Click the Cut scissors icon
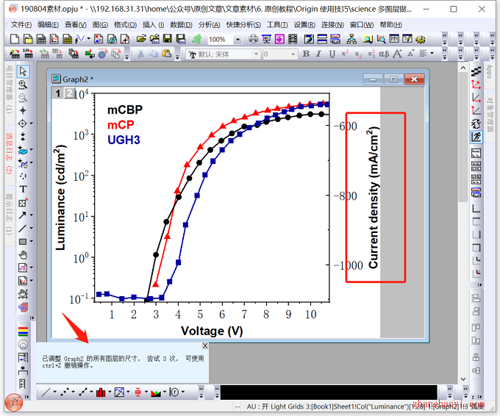The image size is (500, 416). (140, 54)
